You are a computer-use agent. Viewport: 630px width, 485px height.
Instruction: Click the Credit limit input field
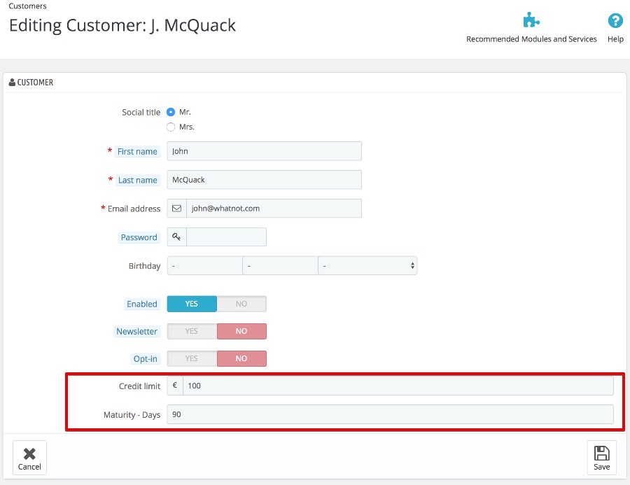click(398, 386)
